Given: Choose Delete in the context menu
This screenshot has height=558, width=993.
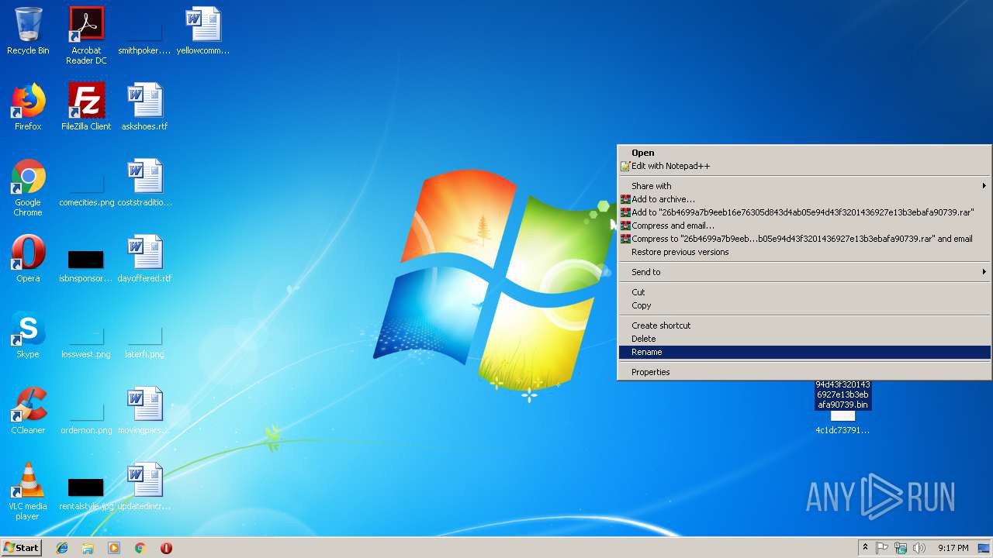Looking at the screenshot, I should click(x=804, y=339).
